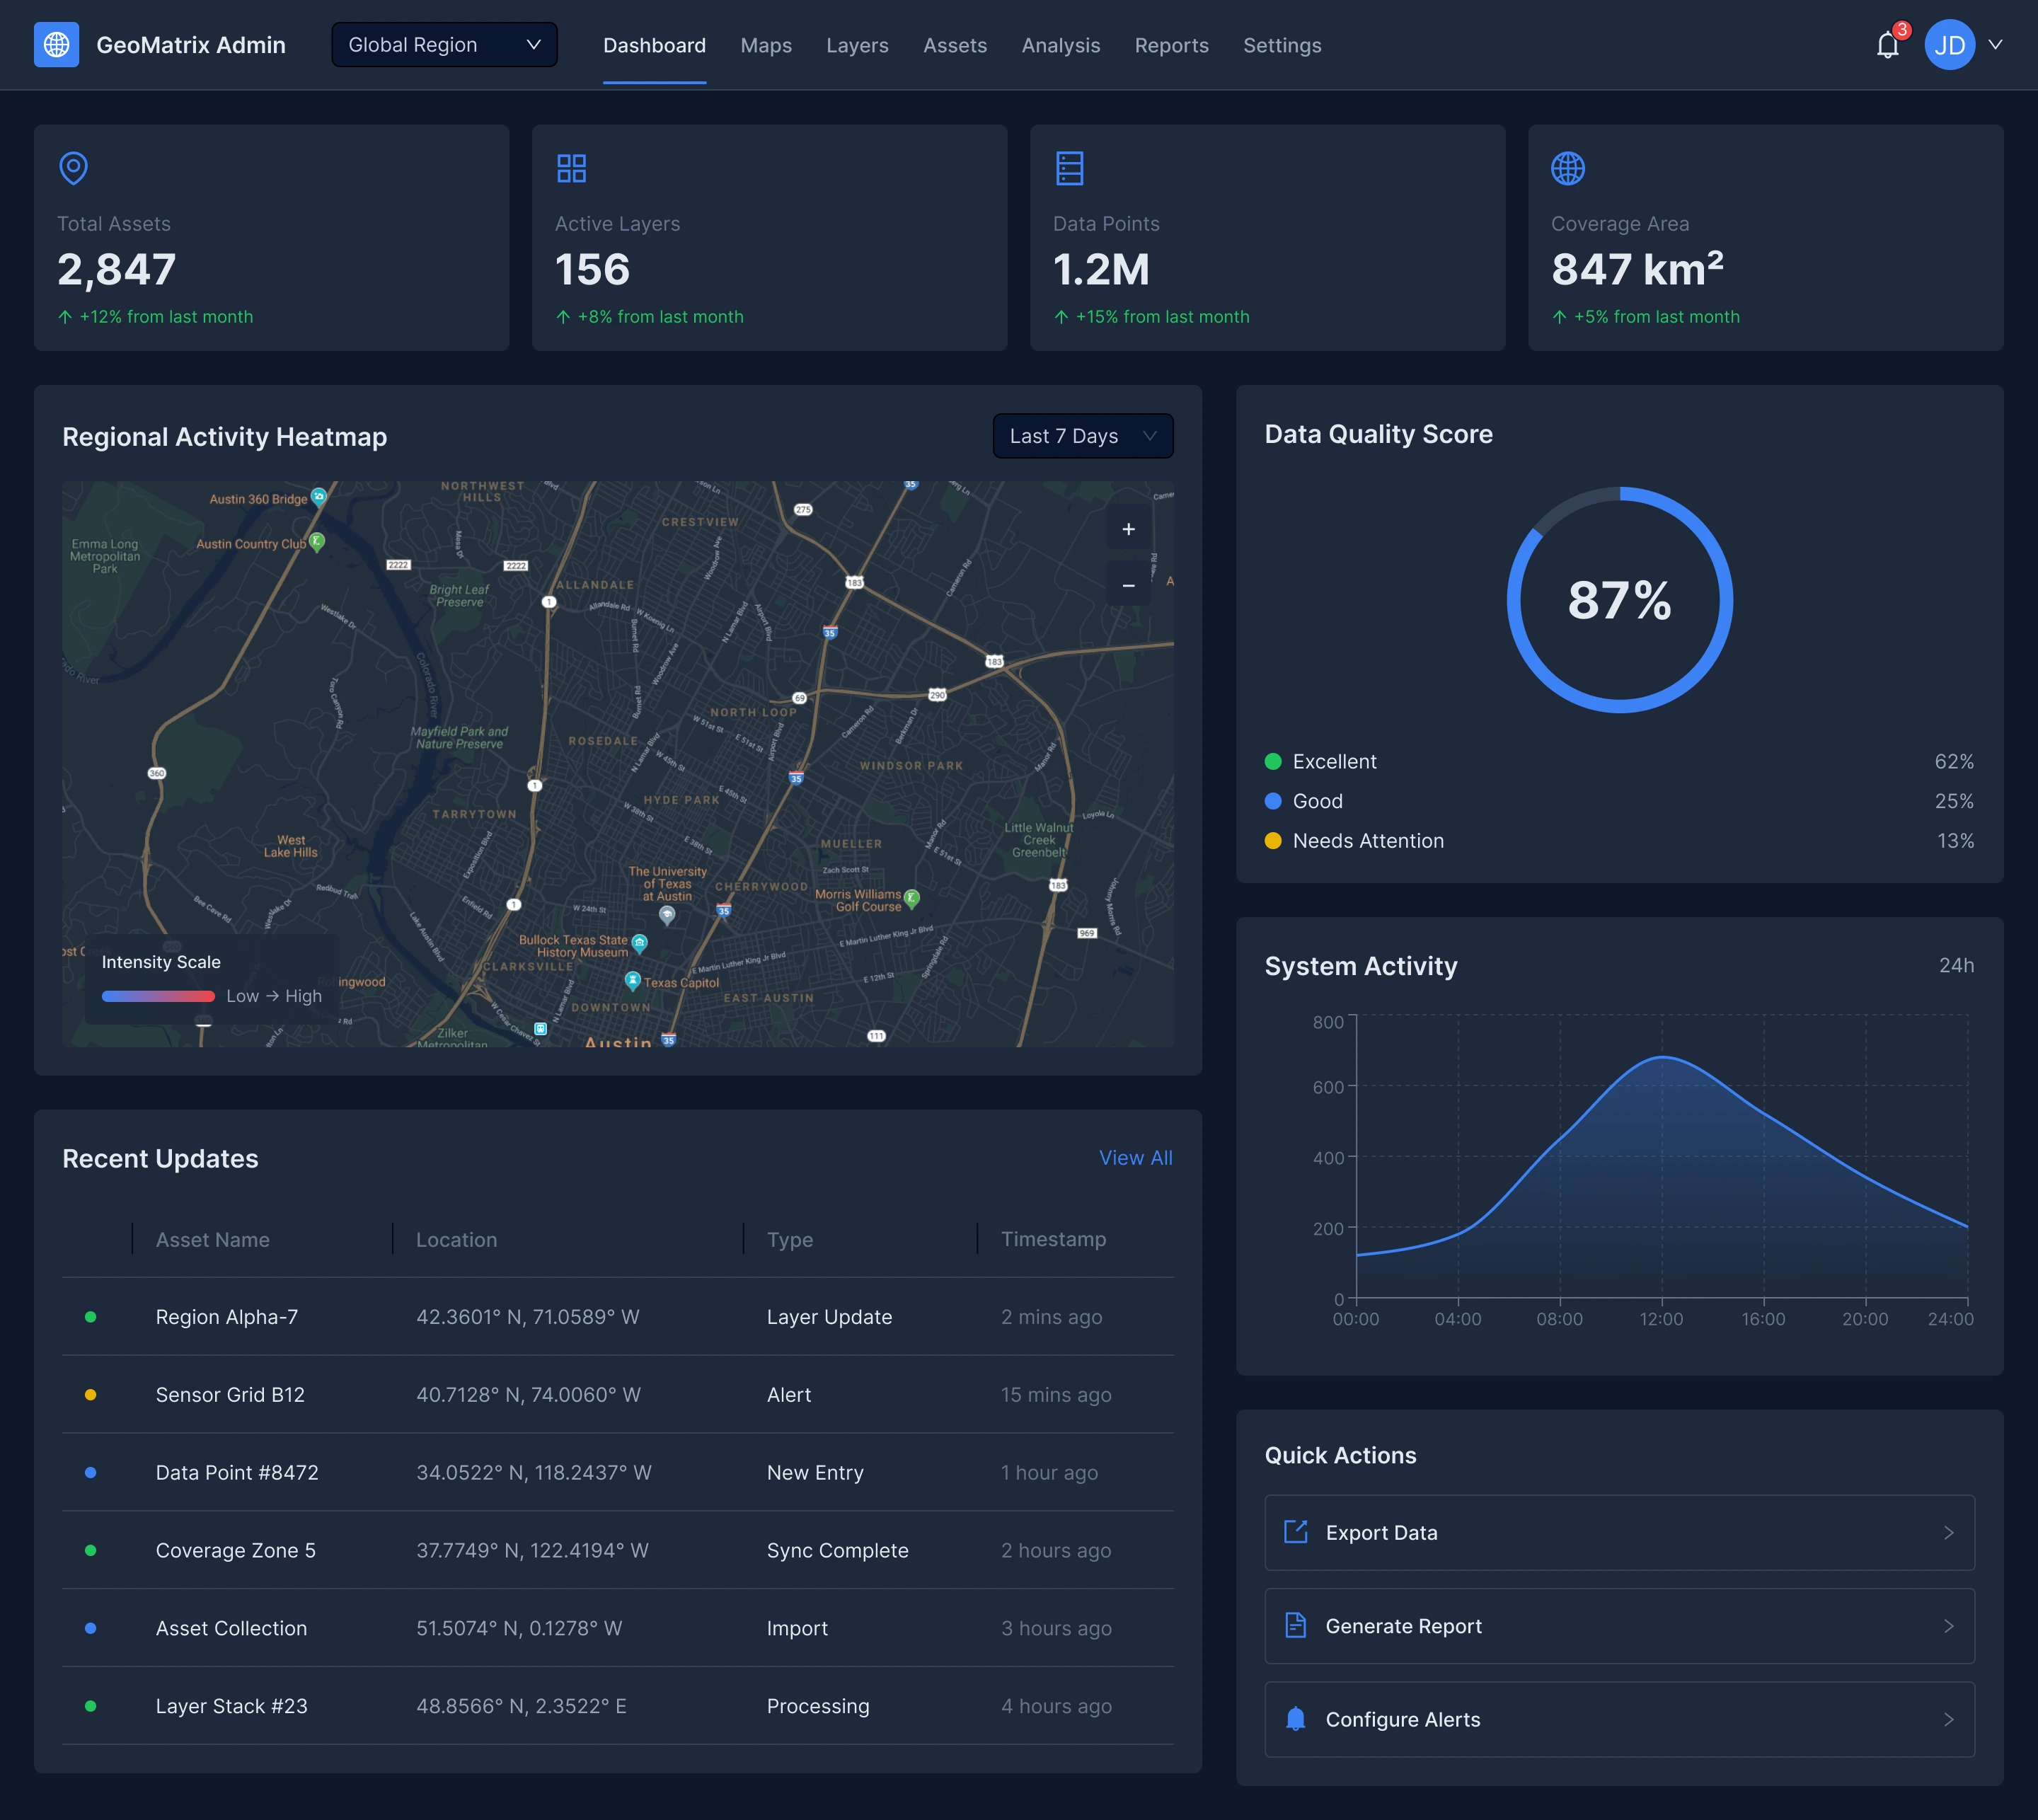
Task: Open the Analysis tab
Action: pyautogui.click(x=1060, y=46)
